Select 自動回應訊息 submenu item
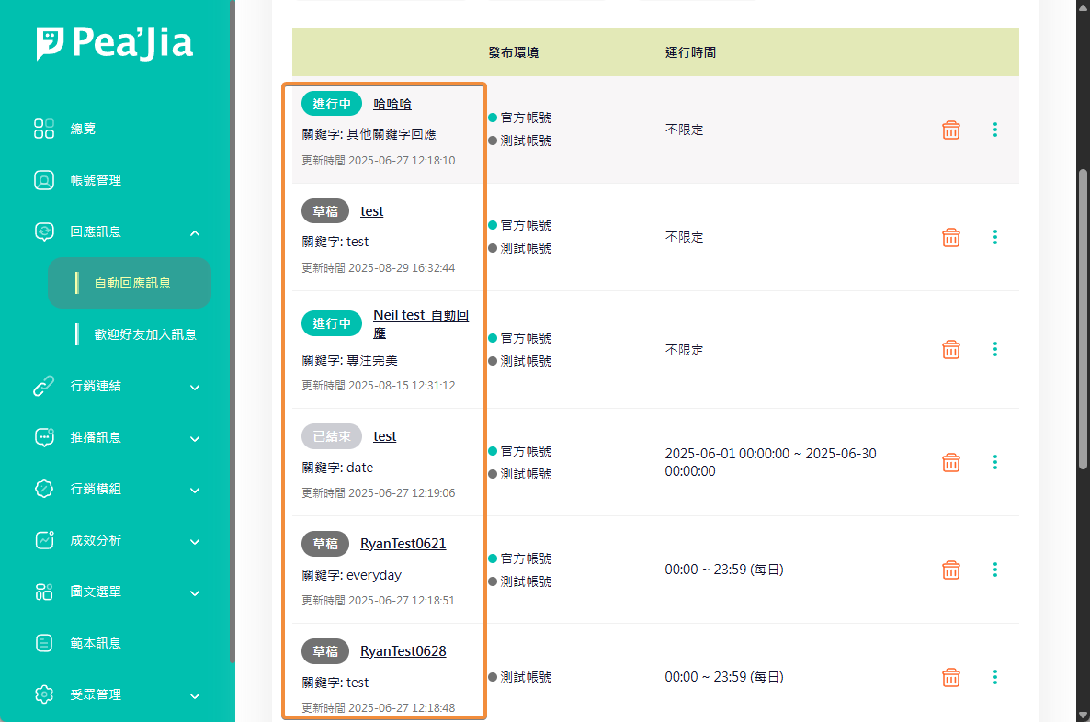The width and height of the screenshot is (1090, 722). (x=132, y=283)
